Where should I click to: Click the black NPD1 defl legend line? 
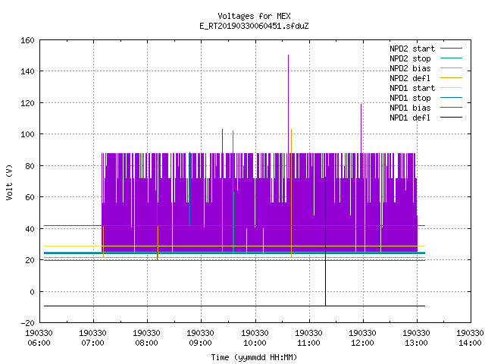pos(451,118)
